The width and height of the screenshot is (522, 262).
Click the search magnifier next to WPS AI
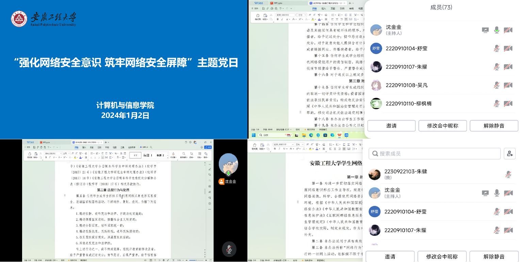click(x=151, y=147)
